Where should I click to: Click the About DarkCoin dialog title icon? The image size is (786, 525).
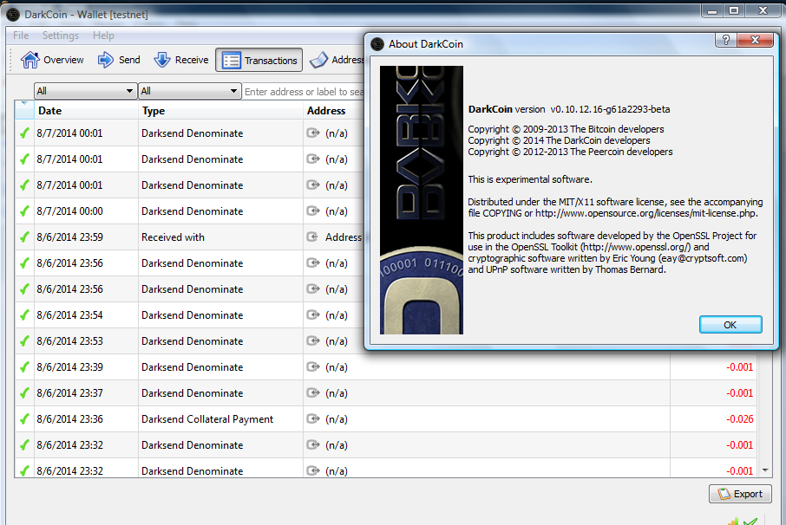coord(377,44)
